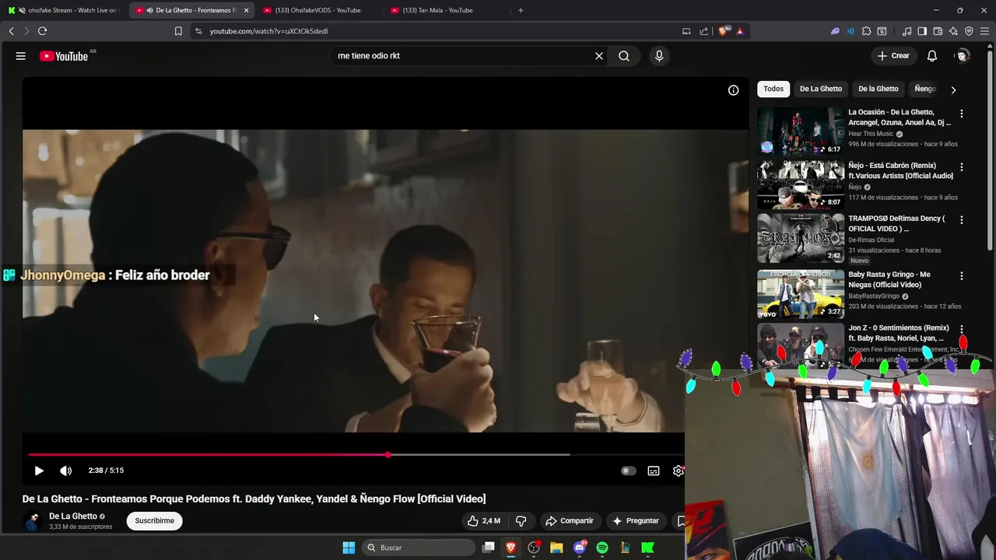Toggle the autoplay switch in the player
The image size is (996, 560).
pyautogui.click(x=628, y=471)
